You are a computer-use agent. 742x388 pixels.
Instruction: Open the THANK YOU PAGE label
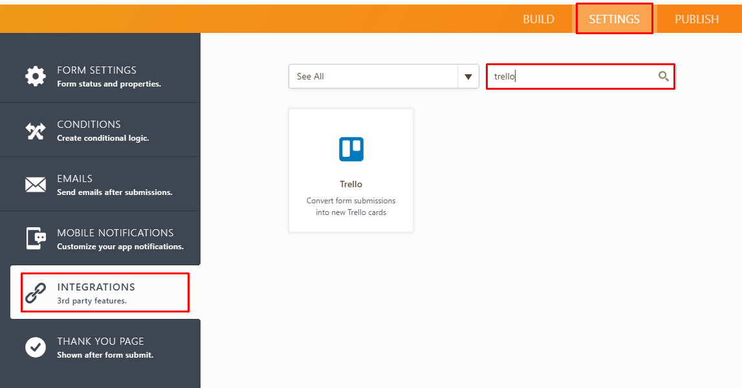pos(100,341)
